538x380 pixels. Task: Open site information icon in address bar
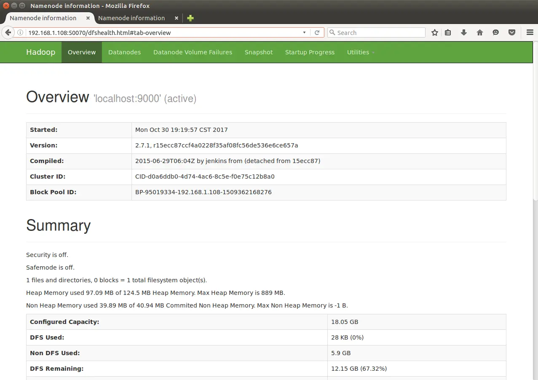[20, 32]
